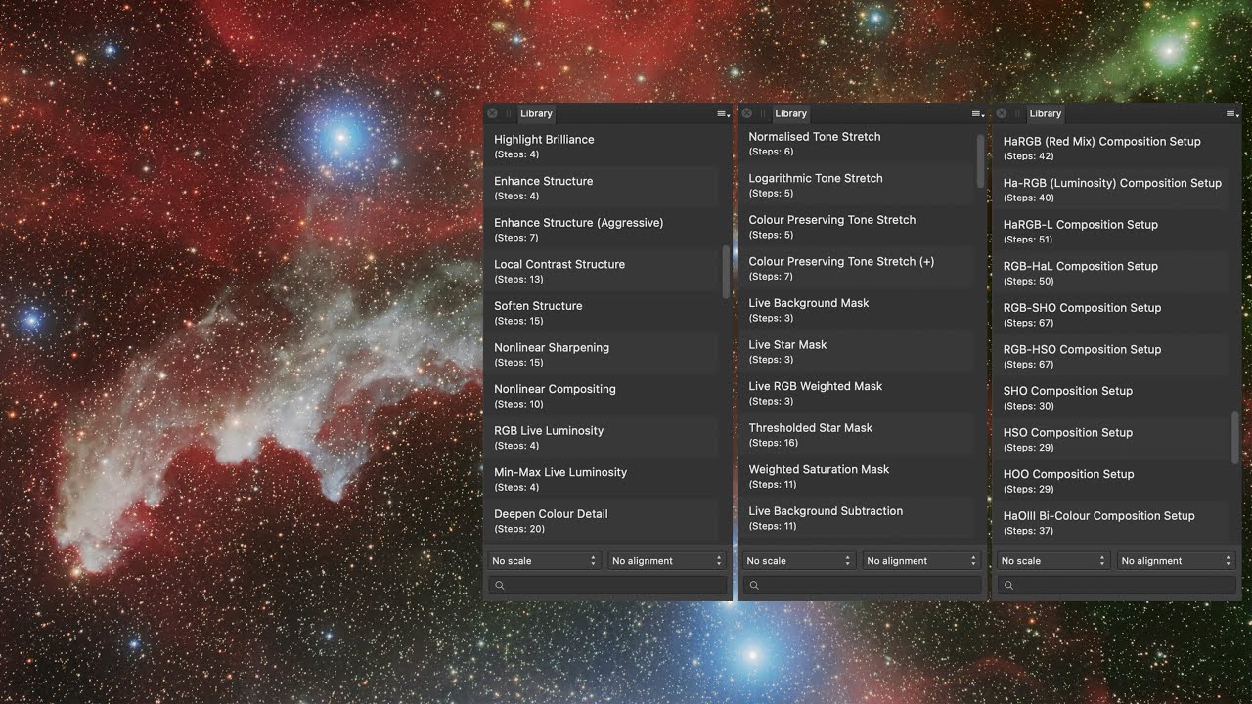
Task: Select Colour Preserving Tone Stretch with 5 steps
Action: (x=856, y=227)
